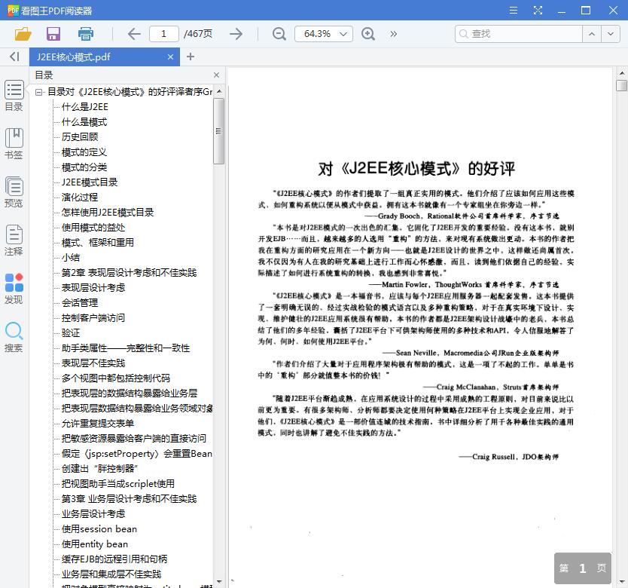Open the 64.3% zoom level dropdown
This screenshot has width=628, height=588.
click(x=324, y=34)
